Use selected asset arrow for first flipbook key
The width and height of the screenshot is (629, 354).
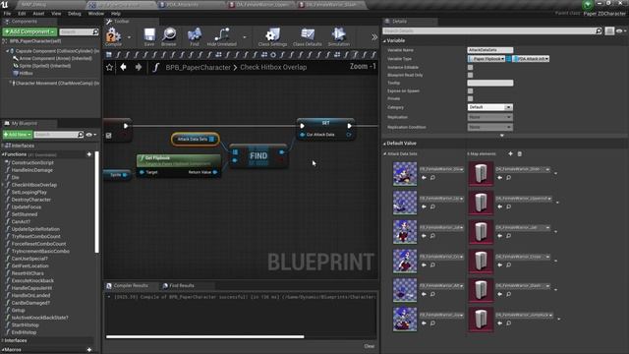tap(424, 177)
